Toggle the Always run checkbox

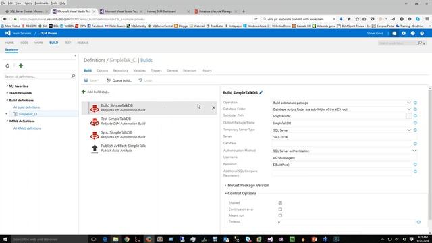click(280, 215)
